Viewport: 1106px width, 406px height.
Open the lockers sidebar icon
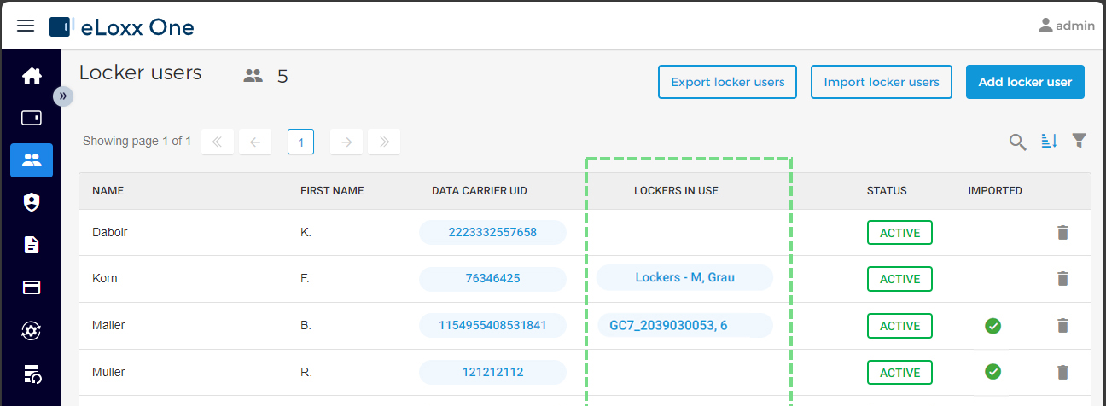coord(32,118)
